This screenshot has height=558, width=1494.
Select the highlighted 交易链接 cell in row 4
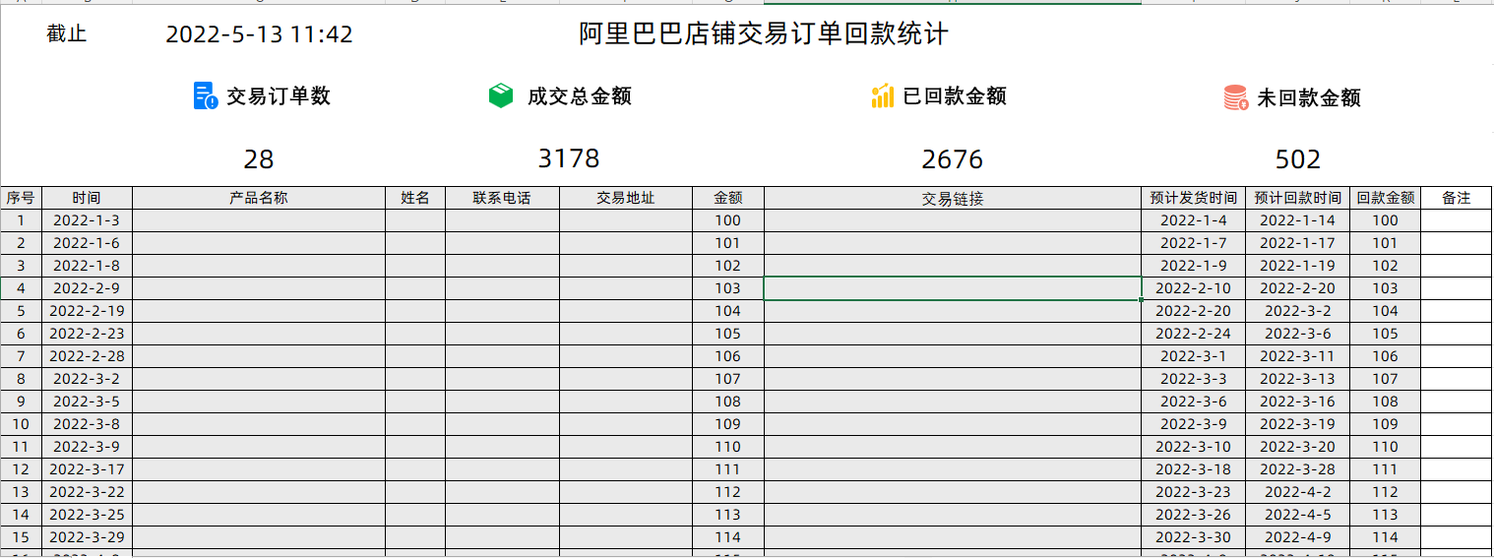[953, 288]
